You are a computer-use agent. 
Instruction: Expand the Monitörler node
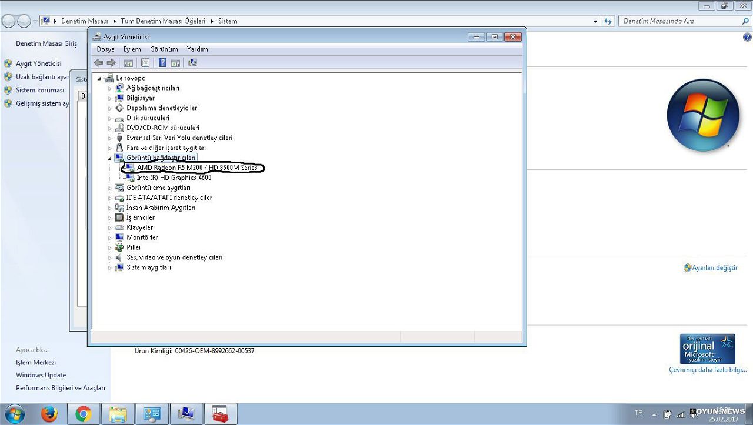(109, 237)
